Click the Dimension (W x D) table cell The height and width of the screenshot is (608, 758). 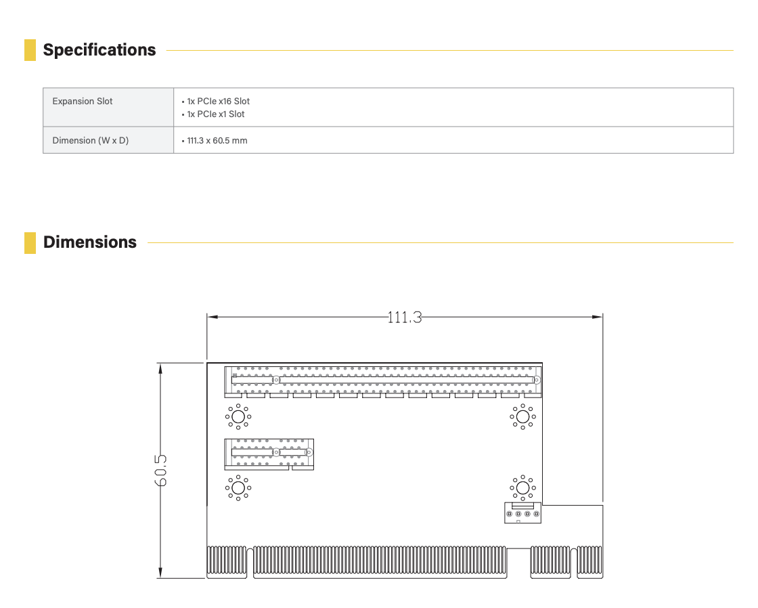pyautogui.click(x=90, y=141)
